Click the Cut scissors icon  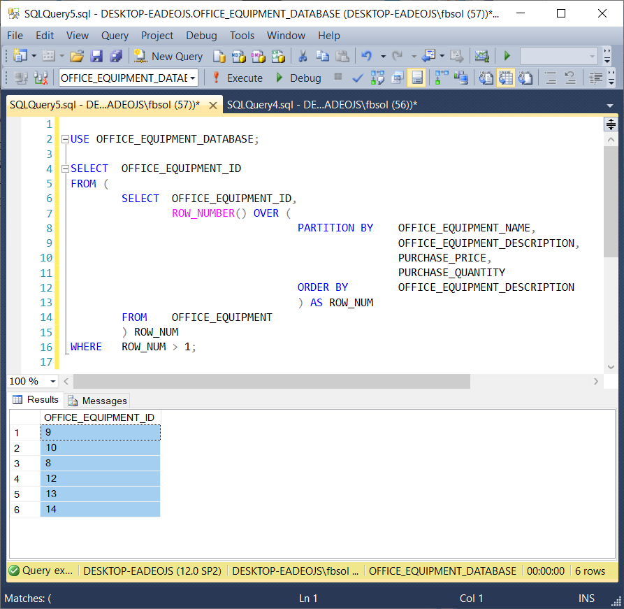[x=303, y=56]
